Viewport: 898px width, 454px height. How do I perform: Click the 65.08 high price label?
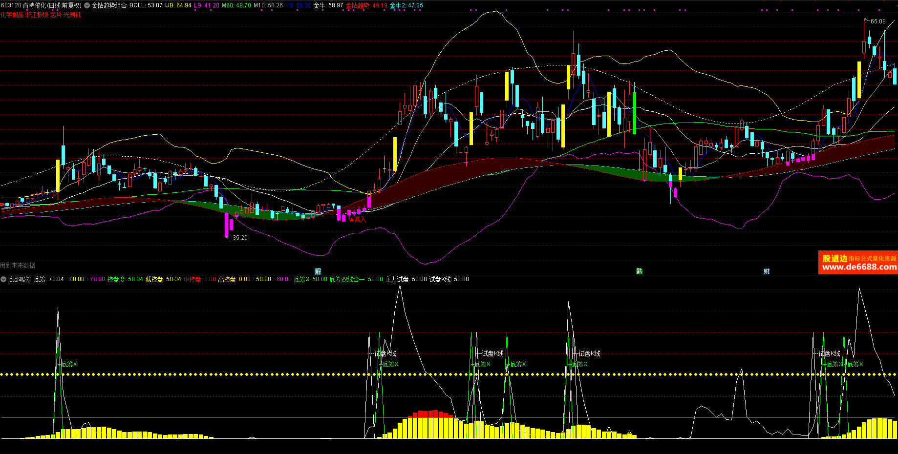[878, 21]
